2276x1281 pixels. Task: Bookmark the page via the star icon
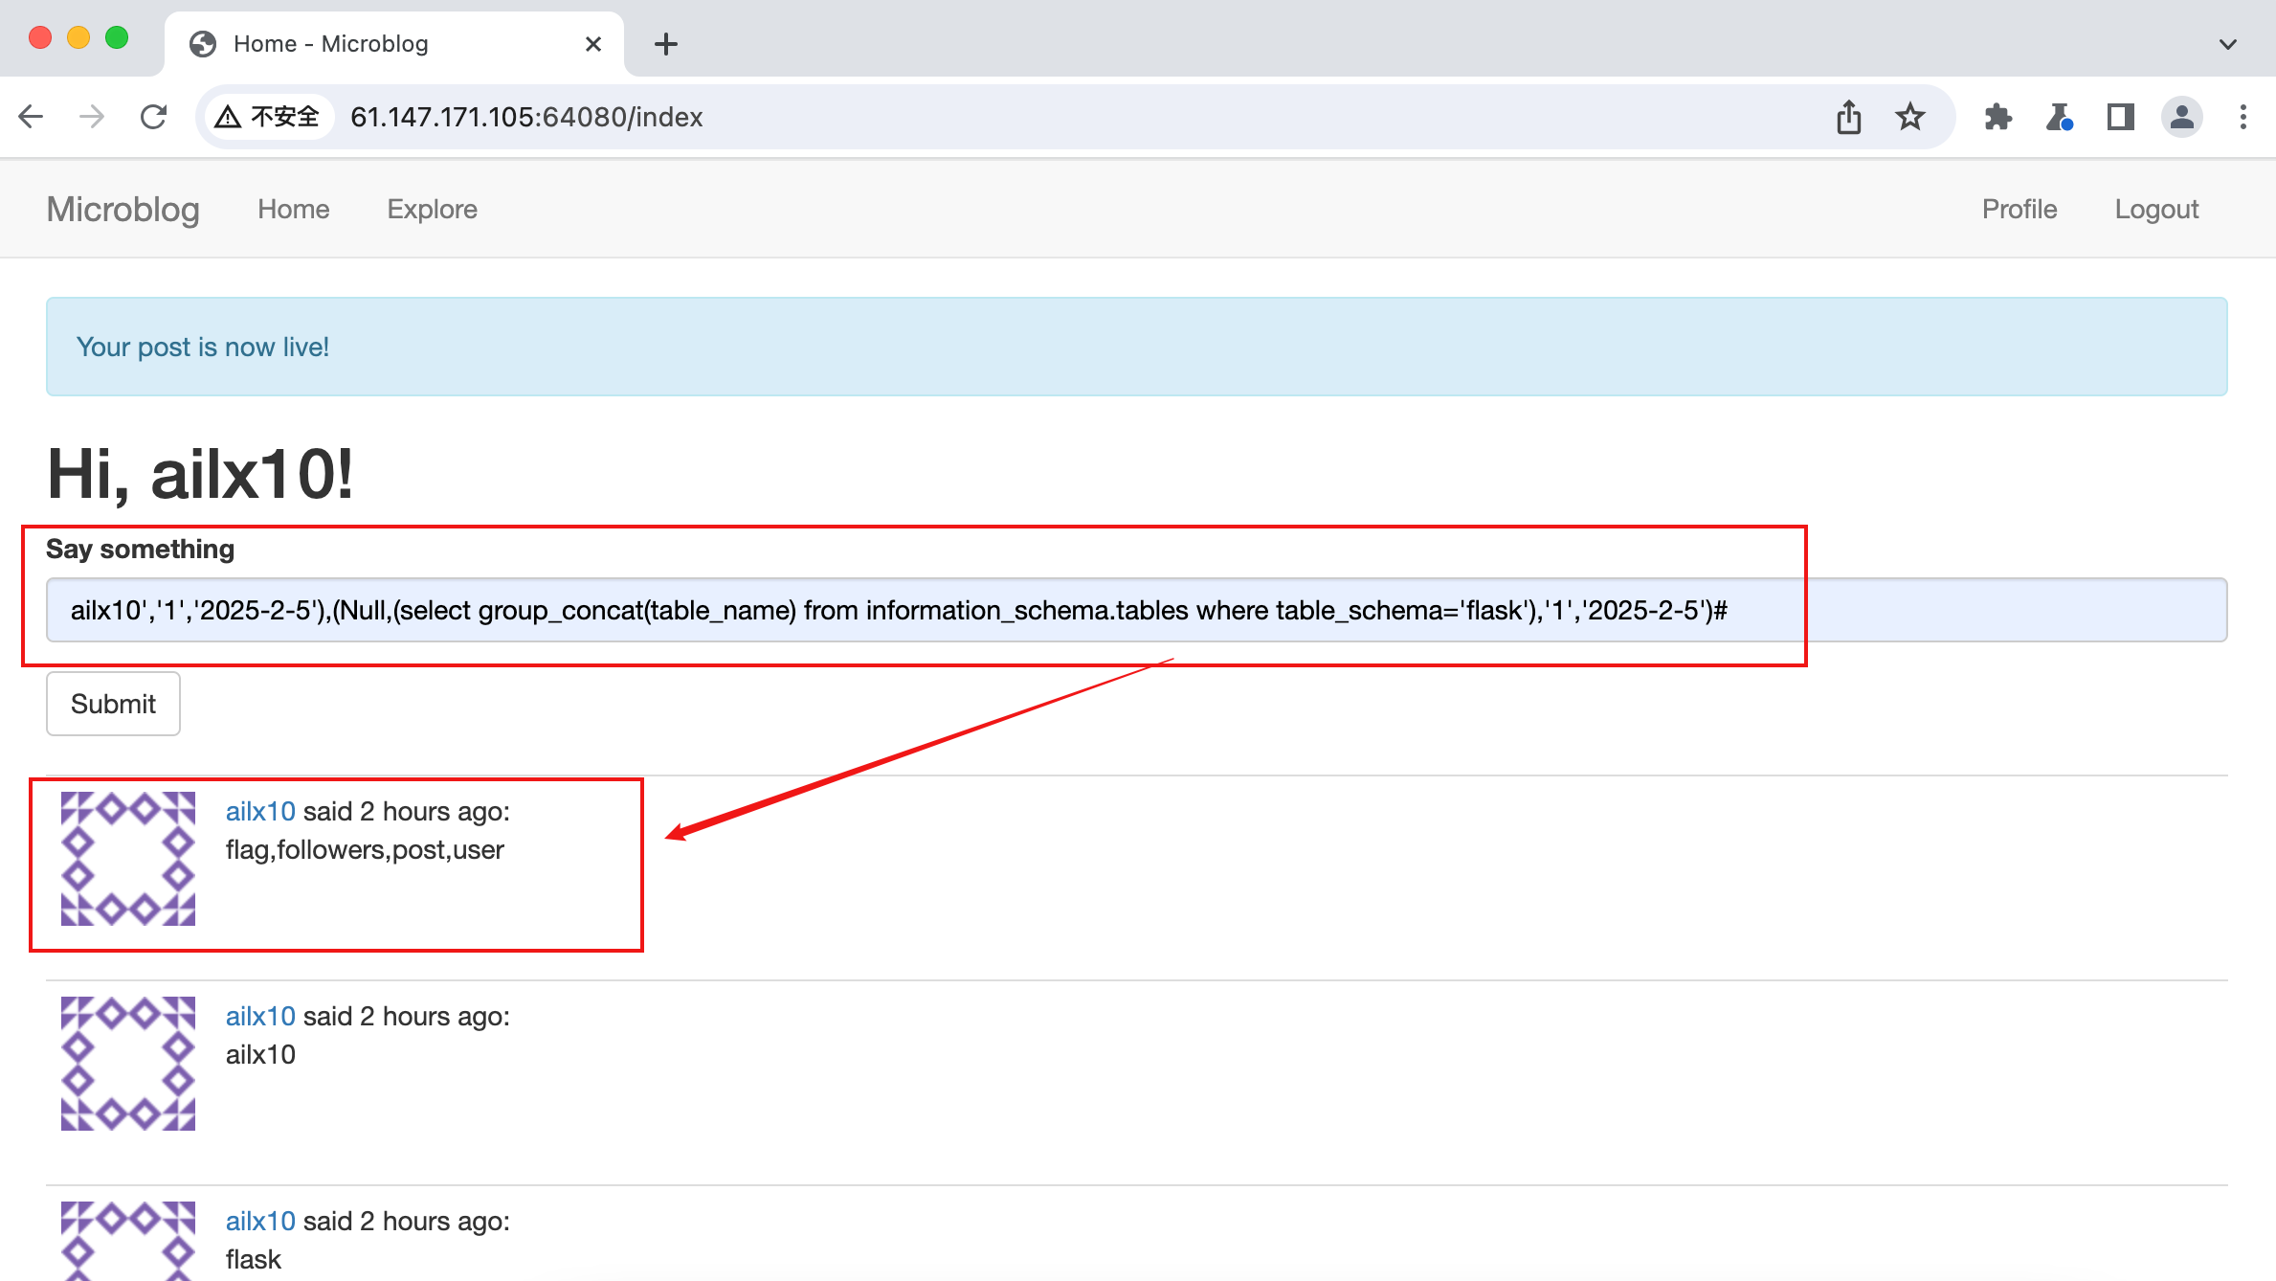tap(1910, 116)
